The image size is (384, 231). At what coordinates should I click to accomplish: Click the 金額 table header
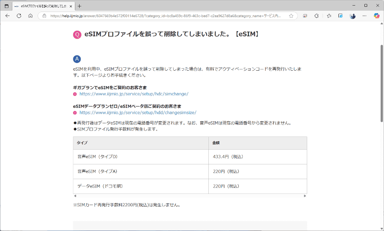258,143
